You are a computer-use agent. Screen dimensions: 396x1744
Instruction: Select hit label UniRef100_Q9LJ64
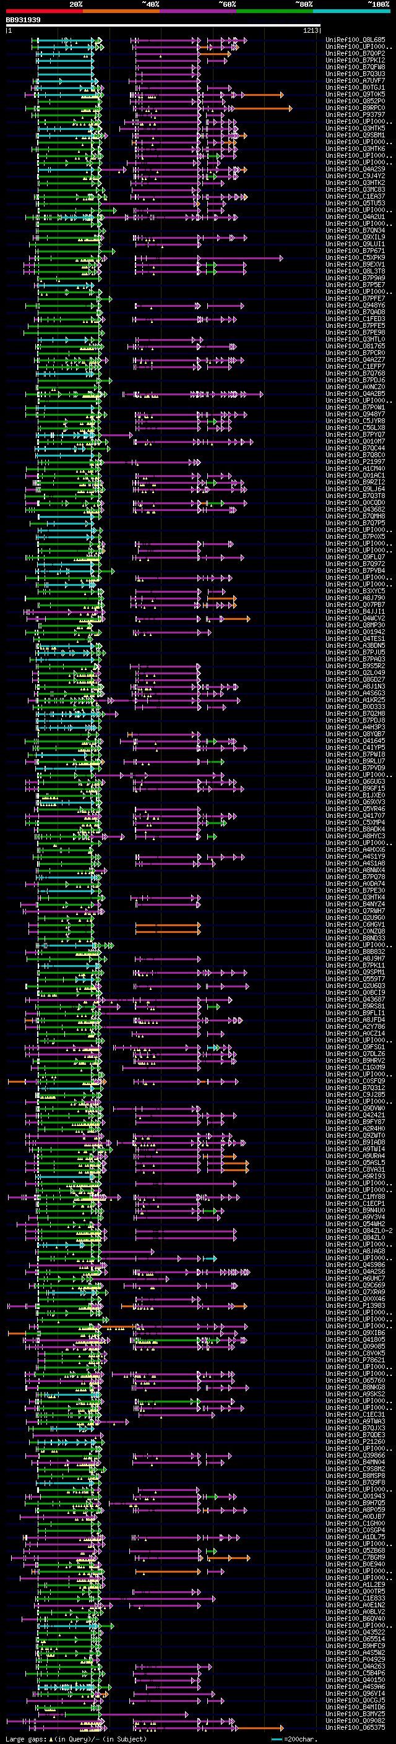[355, 489]
